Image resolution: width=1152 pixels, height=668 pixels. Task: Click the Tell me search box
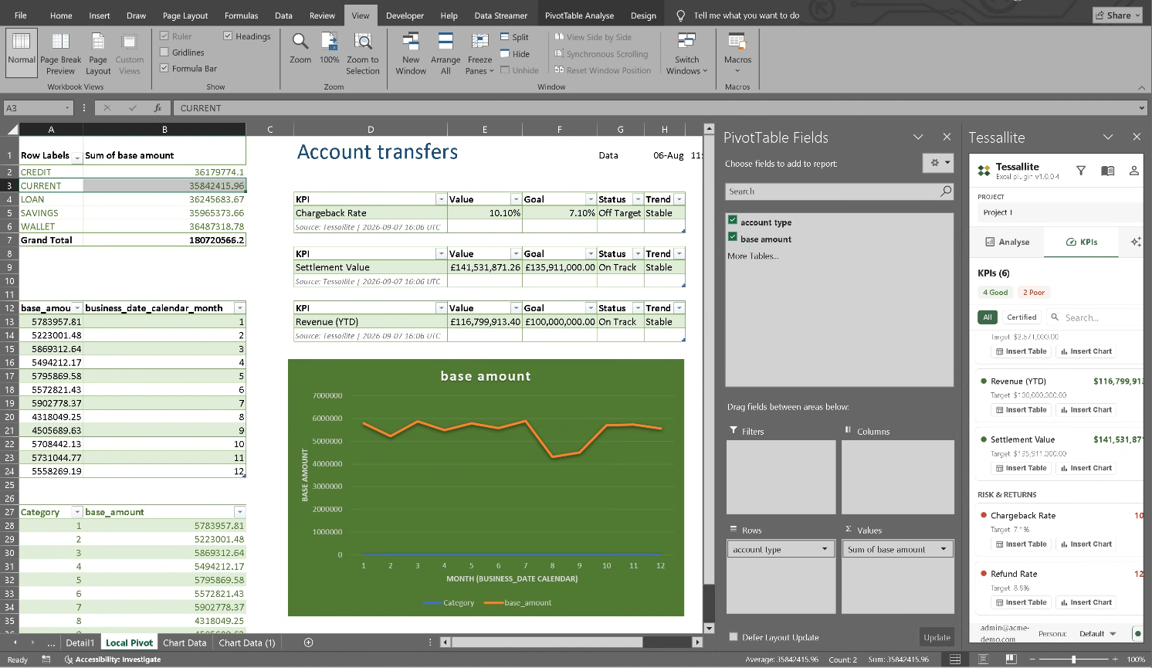pyautogui.click(x=746, y=15)
